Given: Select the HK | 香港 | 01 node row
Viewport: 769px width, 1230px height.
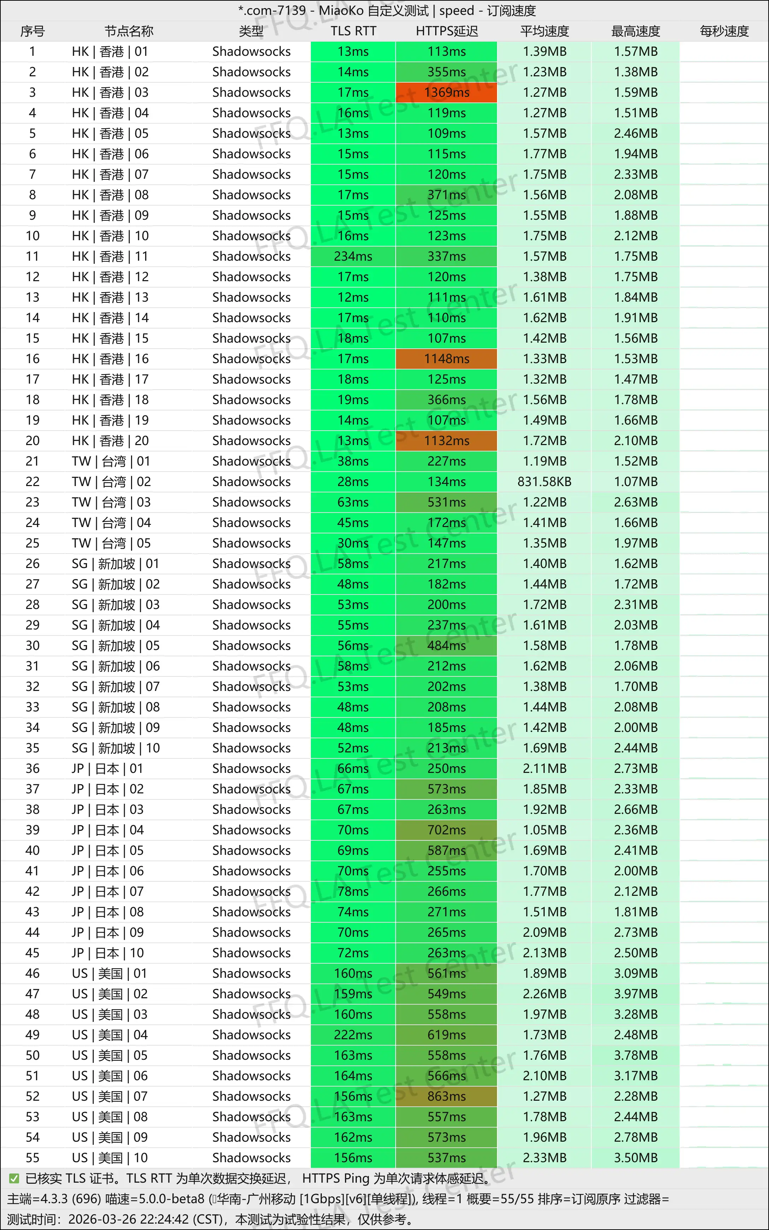Looking at the screenshot, I should pos(110,52).
